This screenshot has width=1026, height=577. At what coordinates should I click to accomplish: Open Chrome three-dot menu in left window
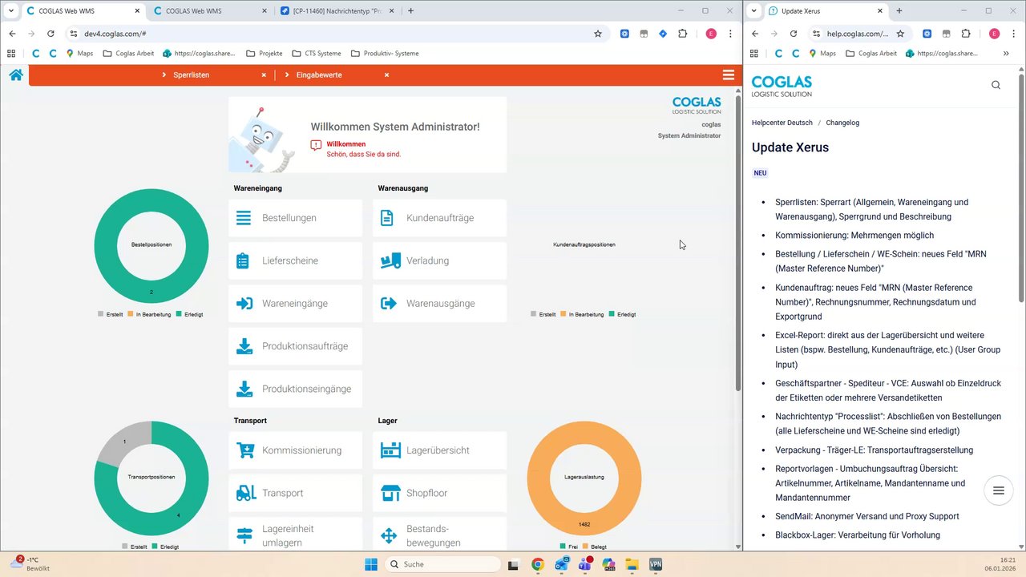coord(730,34)
